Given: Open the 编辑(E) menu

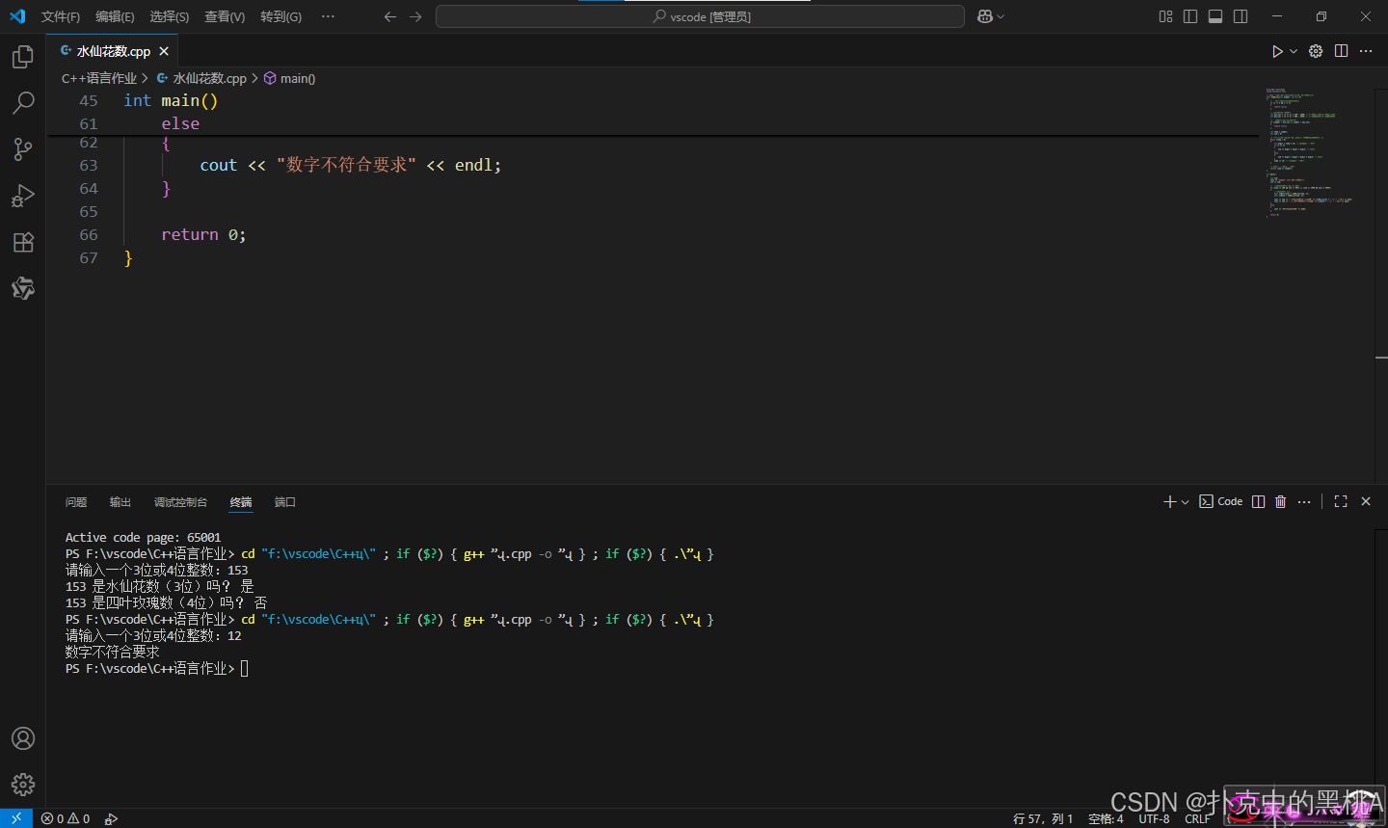Looking at the screenshot, I should [x=115, y=16].
